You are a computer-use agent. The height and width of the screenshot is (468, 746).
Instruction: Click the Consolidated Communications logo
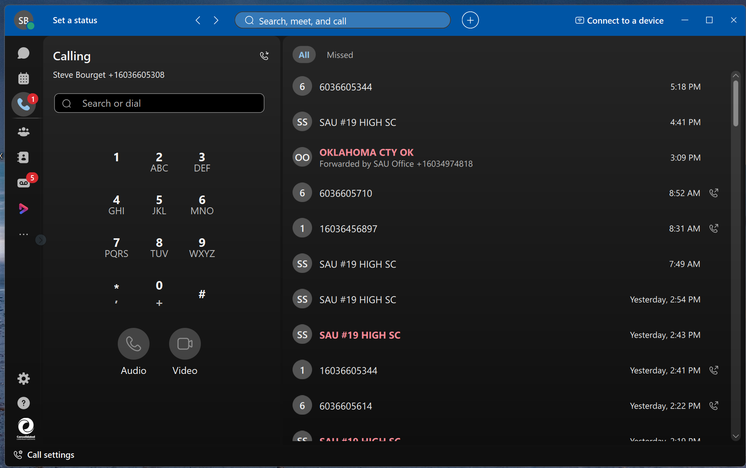pos(26,429)
